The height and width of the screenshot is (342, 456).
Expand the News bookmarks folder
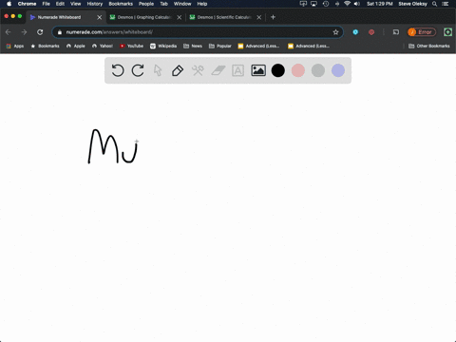(x=193, y=46)
